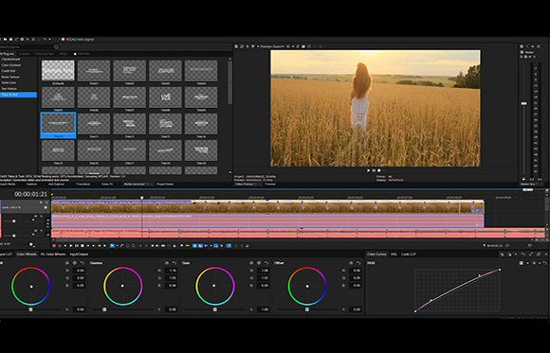
Task: Switch to the Trimmer tab
Action: (x=270, y=184)
